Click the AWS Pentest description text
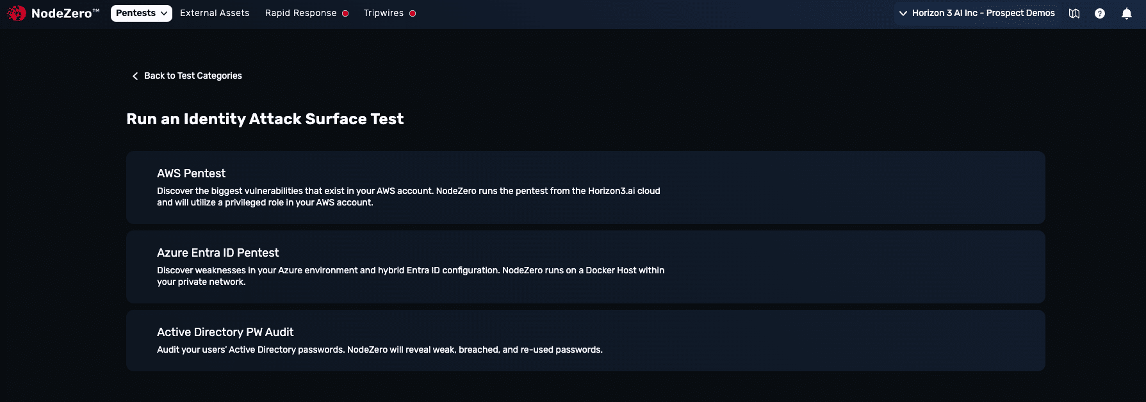Screen dimensions: 1146x402 pos(409,197)
